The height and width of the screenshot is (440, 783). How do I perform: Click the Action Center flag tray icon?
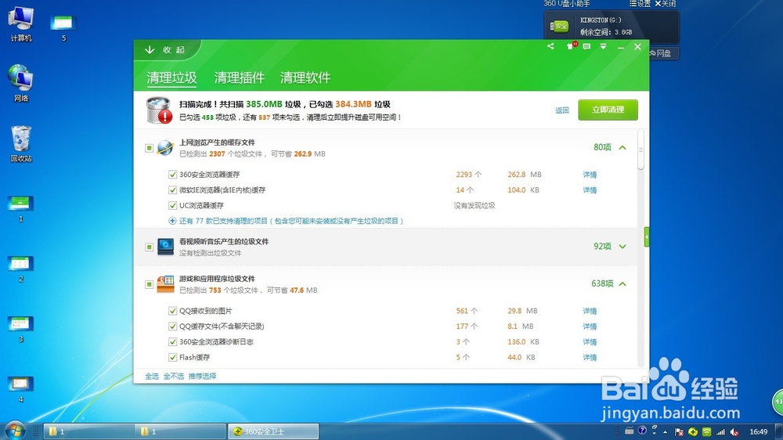pyautogui.click(x=679, y=431)
